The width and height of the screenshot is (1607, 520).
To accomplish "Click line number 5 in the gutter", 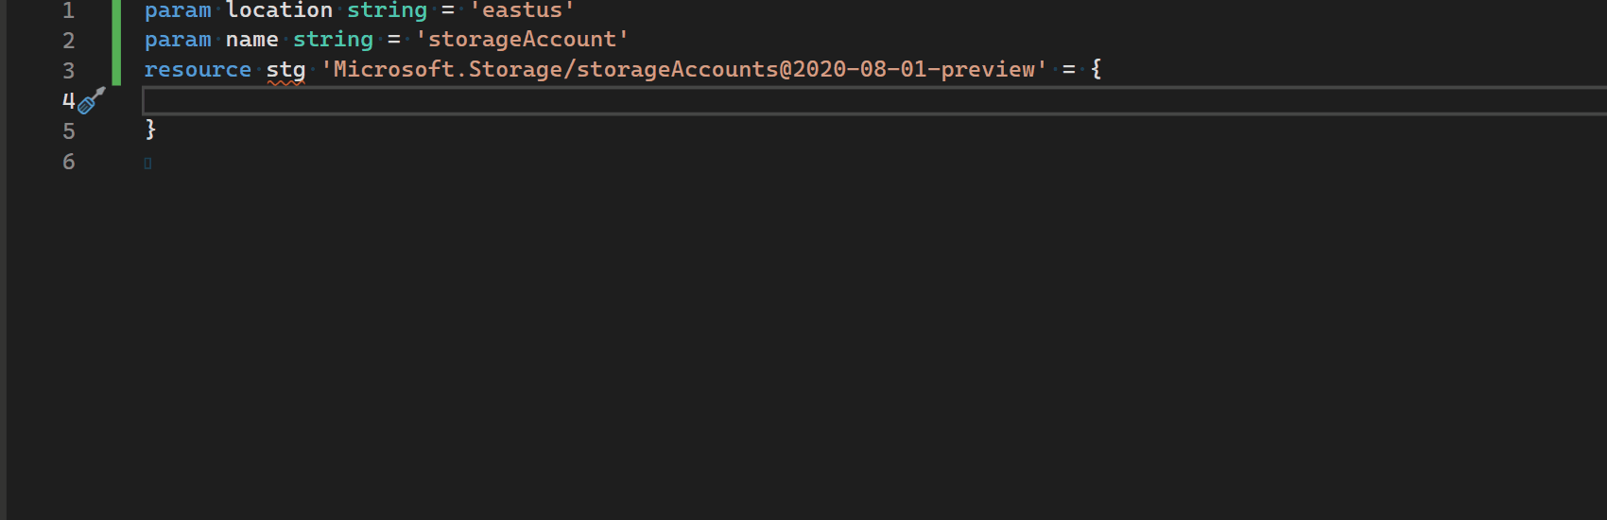I will pyautogui.click(x=68, y=130).
